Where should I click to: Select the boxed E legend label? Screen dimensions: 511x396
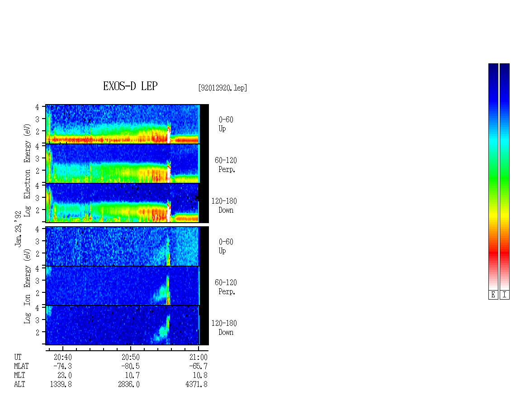pos(493,295)
